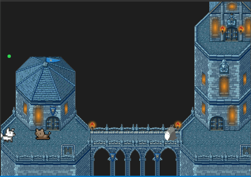The height and width of the screenshot is (177, 251).
Task: Click the green dot marker
Action: click(x=9, y=56)
